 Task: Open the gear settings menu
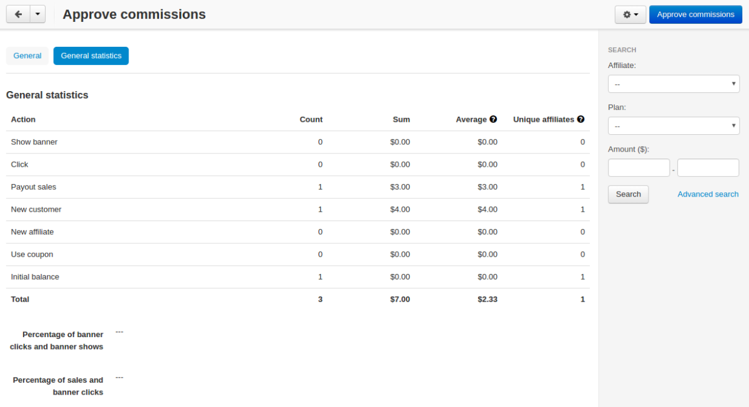630,14
